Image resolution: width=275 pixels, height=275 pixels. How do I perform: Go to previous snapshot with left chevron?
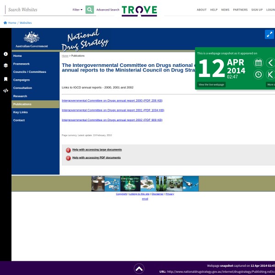[270, 63]
